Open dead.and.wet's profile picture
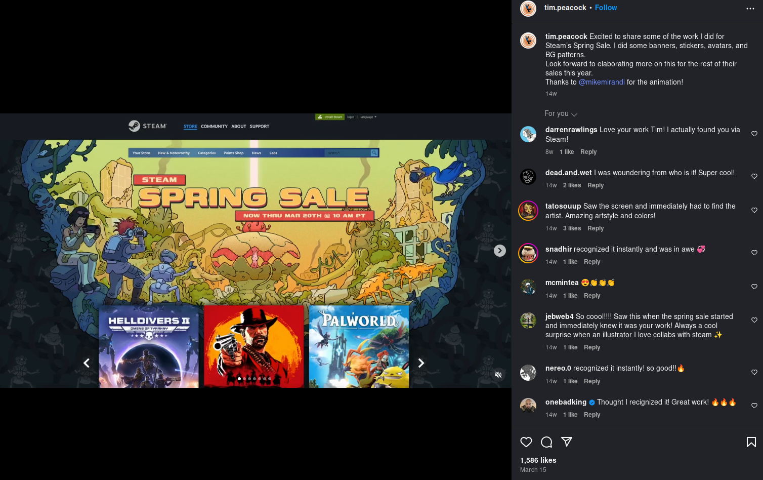763x480 pixels. (x=528, y=177)
